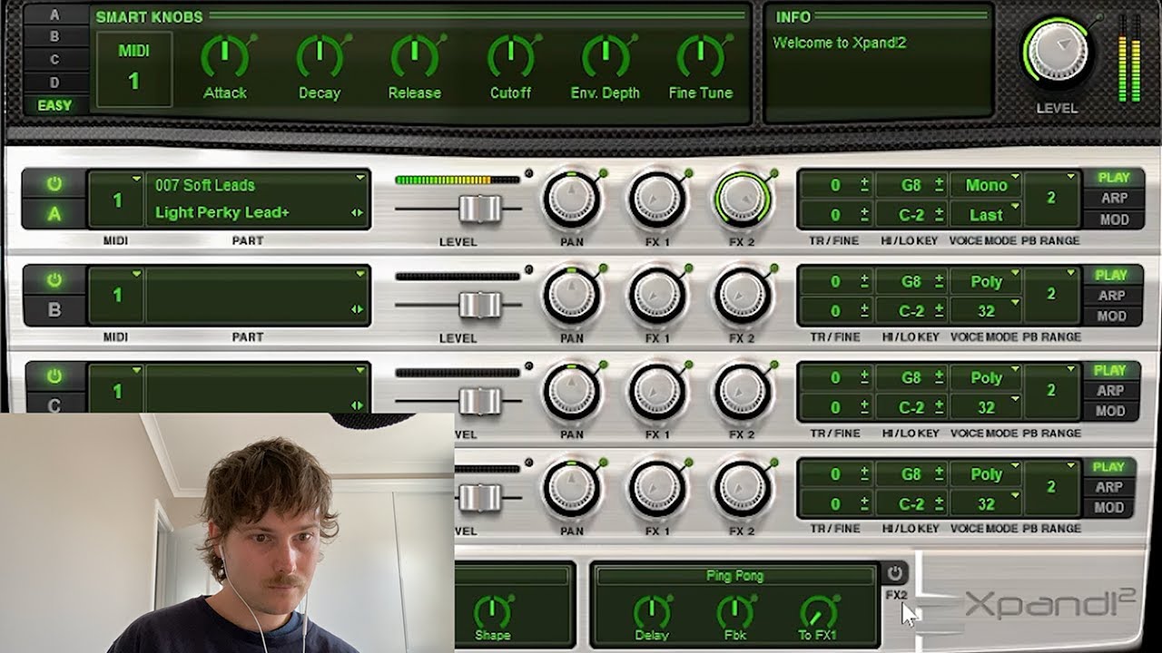Select smart knobs tab C
Viewport: 1162px width, 653px height.
(x=54, y=60)
